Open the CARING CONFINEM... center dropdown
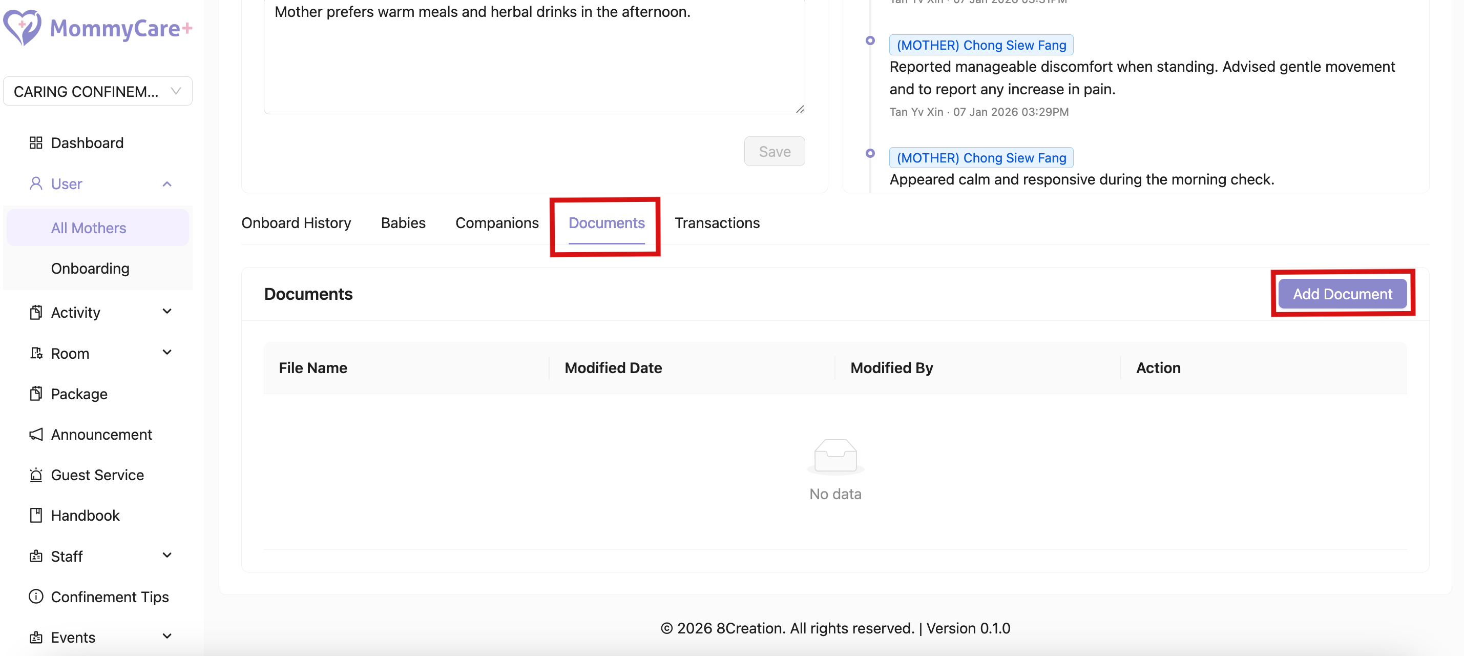This screenshot has height=656, width=1464. [x=98, y=91]
